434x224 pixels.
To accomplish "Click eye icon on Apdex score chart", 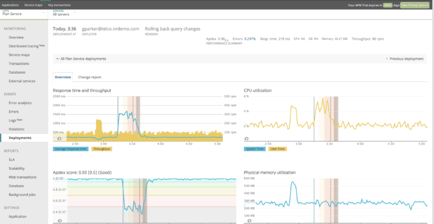I will (59, 221).
